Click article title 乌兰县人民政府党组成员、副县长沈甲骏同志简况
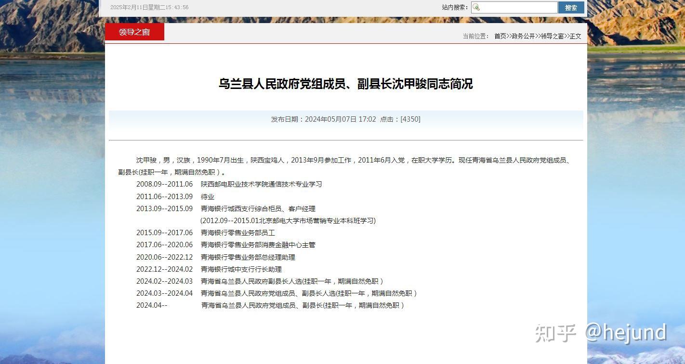685x364 pixels. [x=345, y=84]
